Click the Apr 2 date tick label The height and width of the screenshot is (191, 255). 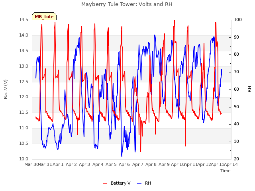click(x=71, y=164)
